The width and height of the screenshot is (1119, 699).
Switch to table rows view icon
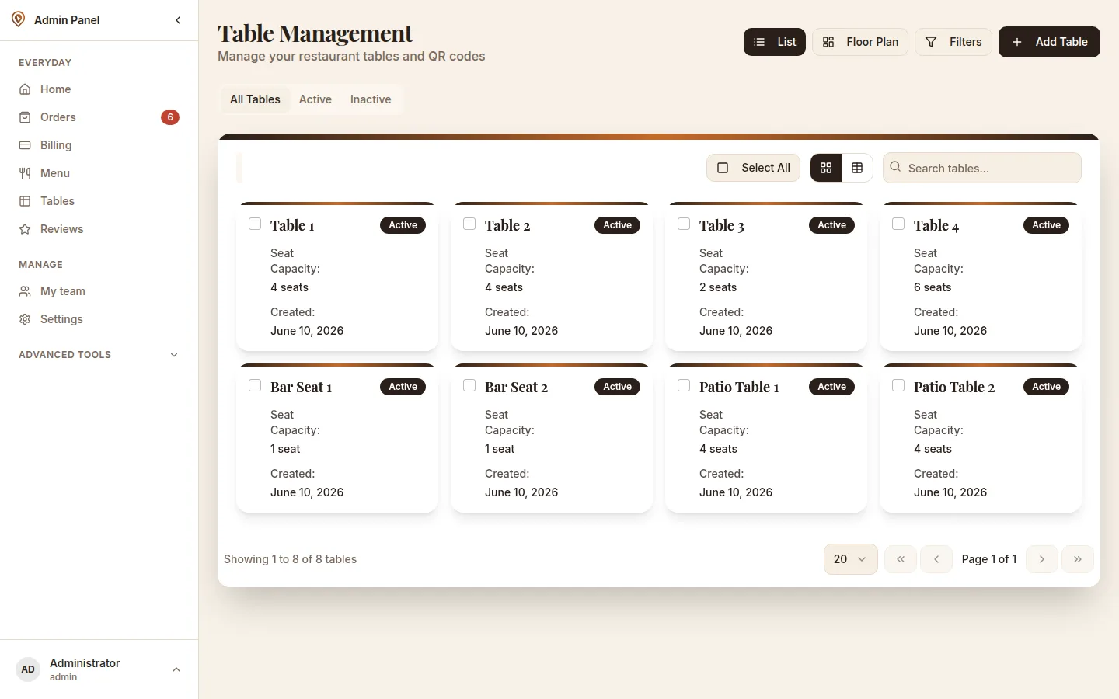[857, 168]
